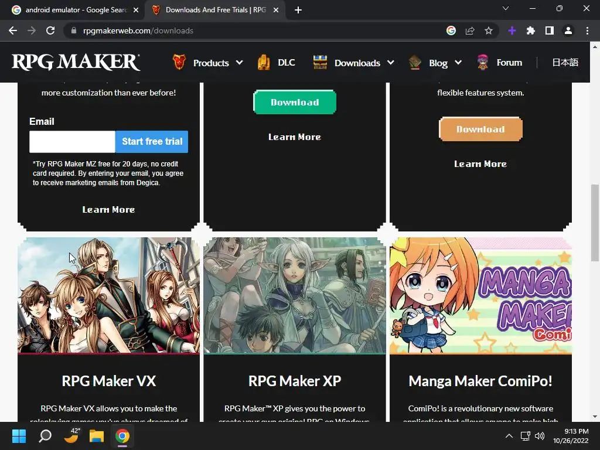Click the Manga Maker ComiPo artwork thumbnail
The height and width of the screenshot is (450, 600).
tap(480, 295)
